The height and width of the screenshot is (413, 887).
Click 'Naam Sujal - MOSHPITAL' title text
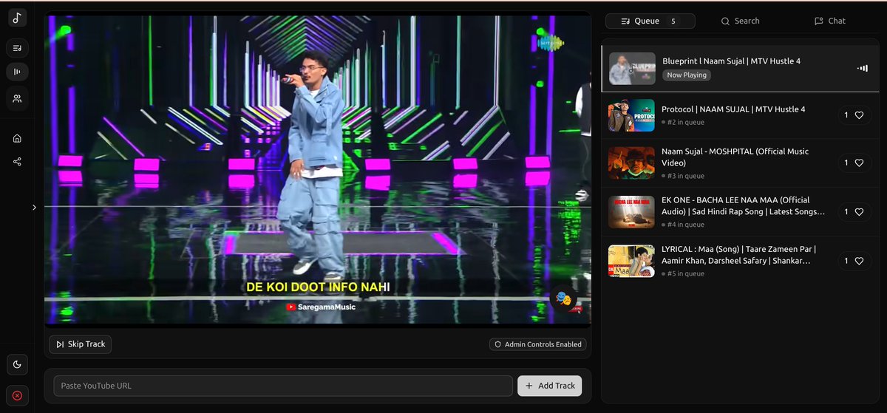tap(735, 157)
